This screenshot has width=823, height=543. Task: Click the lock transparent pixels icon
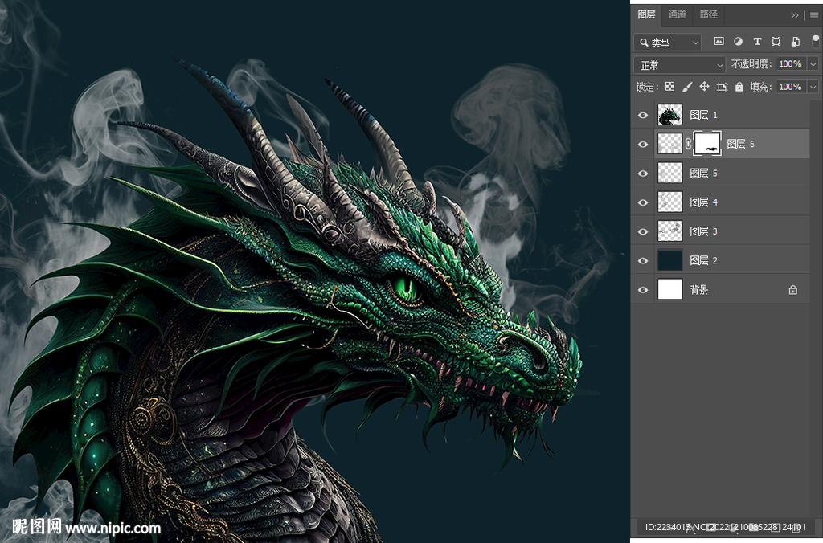point(669,87)
